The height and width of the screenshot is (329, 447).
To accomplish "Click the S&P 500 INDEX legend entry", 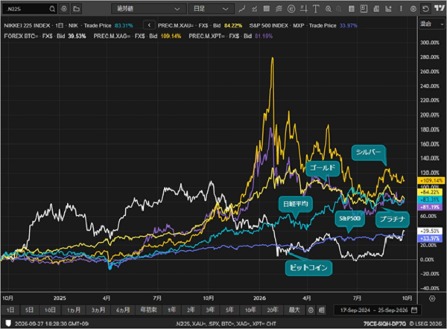I will [x=303, y=25].
